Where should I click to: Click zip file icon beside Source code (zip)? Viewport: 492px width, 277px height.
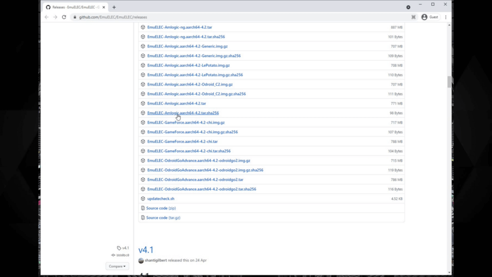143,208
